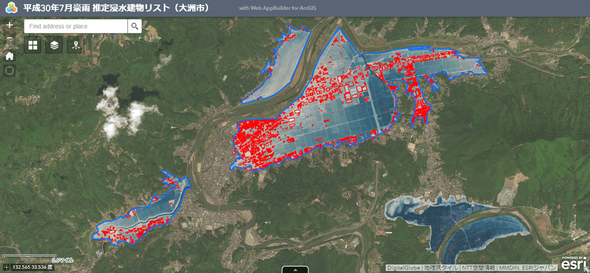Click the search magnifier button

(134, 26)
